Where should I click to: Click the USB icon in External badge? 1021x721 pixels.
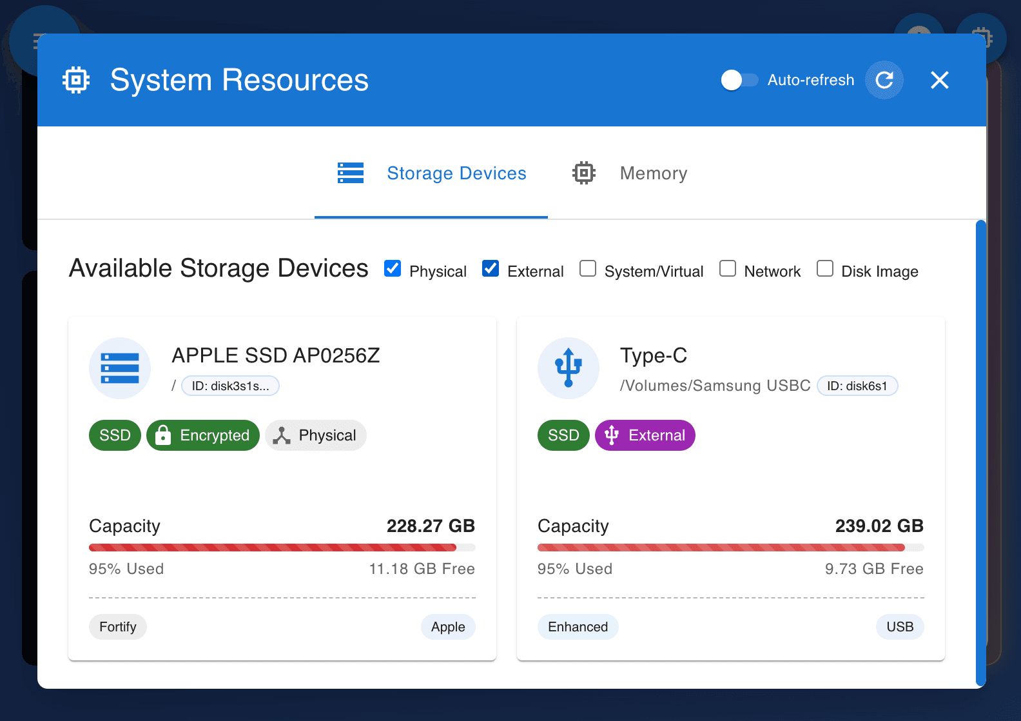pos(612,435)
